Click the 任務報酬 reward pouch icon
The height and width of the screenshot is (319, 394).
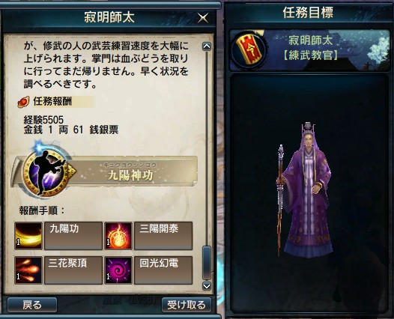pyautogui.click(x=23, y=102)
